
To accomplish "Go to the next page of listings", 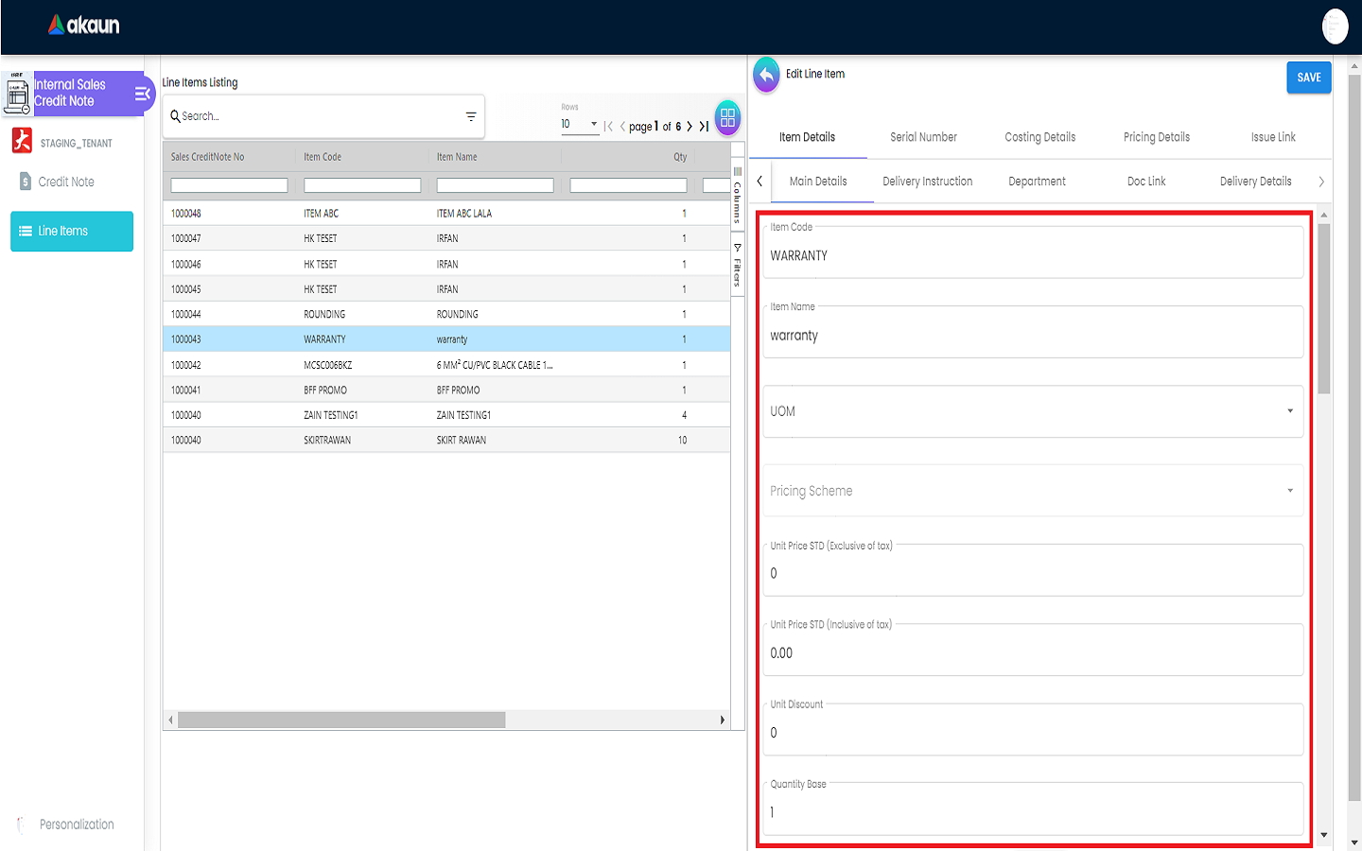I will 690,126.
